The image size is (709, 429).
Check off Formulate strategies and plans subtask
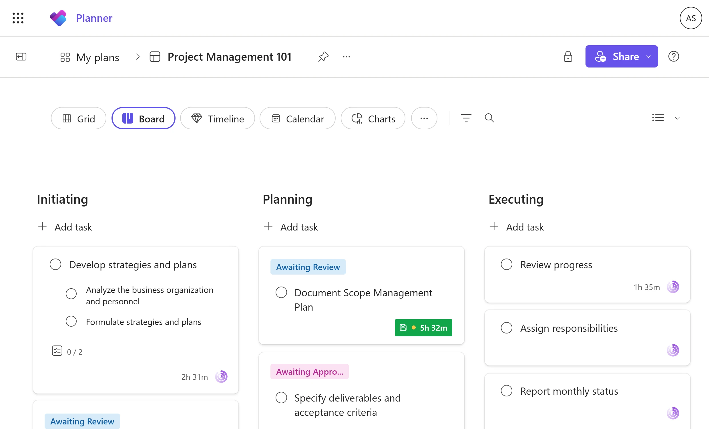(71, 321)
